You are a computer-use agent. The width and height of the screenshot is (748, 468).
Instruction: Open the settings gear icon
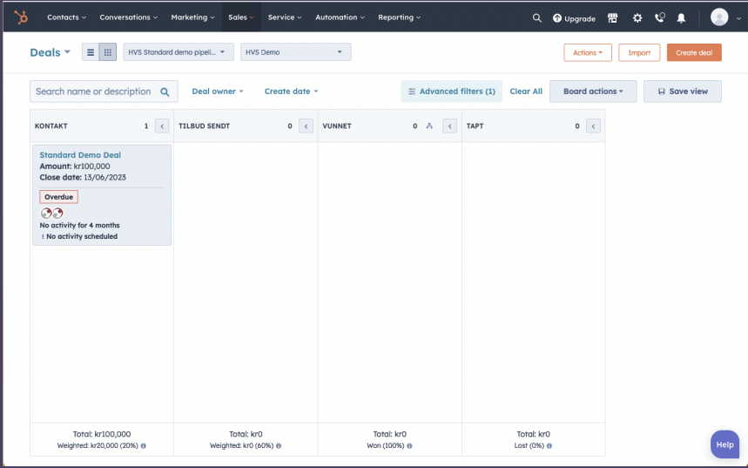tap(637, 17)
